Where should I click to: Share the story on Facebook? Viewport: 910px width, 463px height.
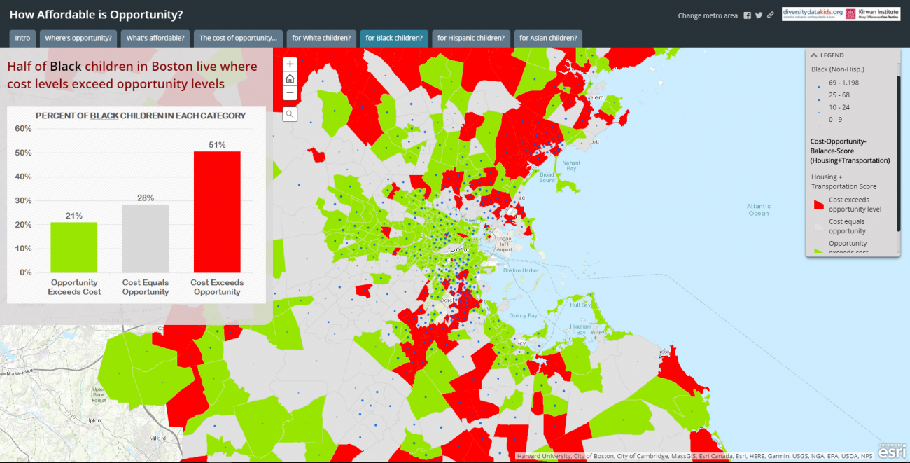click(747, 15)
